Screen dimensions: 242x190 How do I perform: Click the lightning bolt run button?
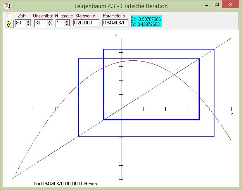click(9, 24)
